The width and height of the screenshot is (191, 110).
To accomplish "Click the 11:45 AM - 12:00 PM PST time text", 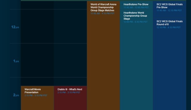I will 136,7.
